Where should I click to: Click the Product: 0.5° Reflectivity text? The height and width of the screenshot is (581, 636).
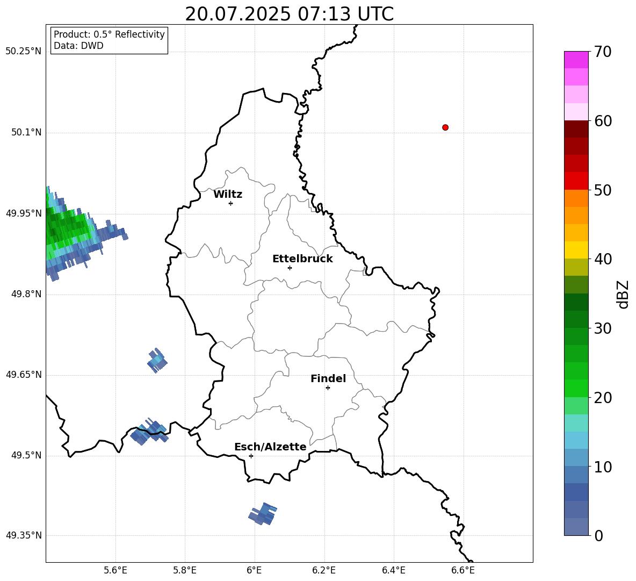[x=109, y=34]
